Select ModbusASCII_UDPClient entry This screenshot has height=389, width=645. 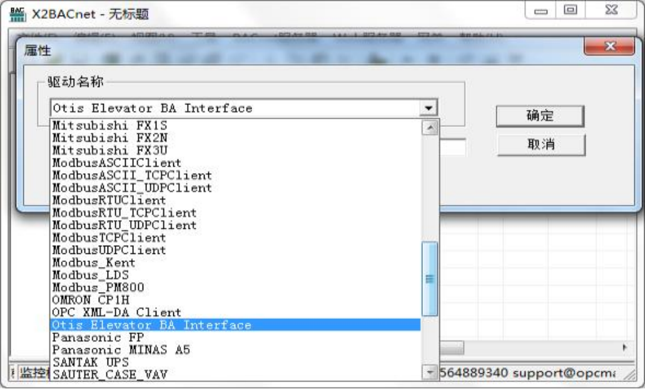point(235,188)
